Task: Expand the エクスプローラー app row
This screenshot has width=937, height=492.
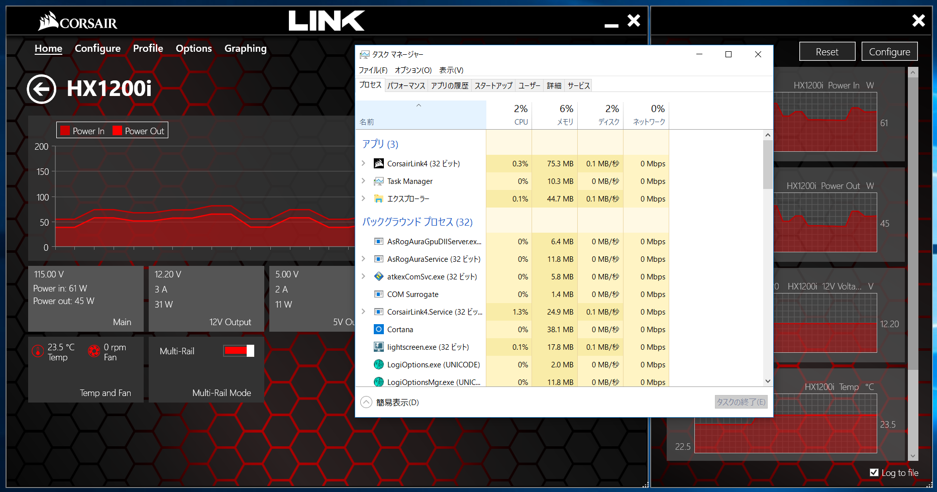Action: (x=363, y=199)
